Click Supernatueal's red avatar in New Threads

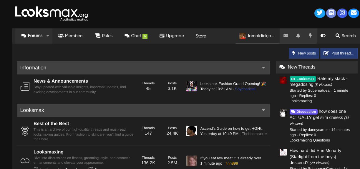(x=283, y=80)
